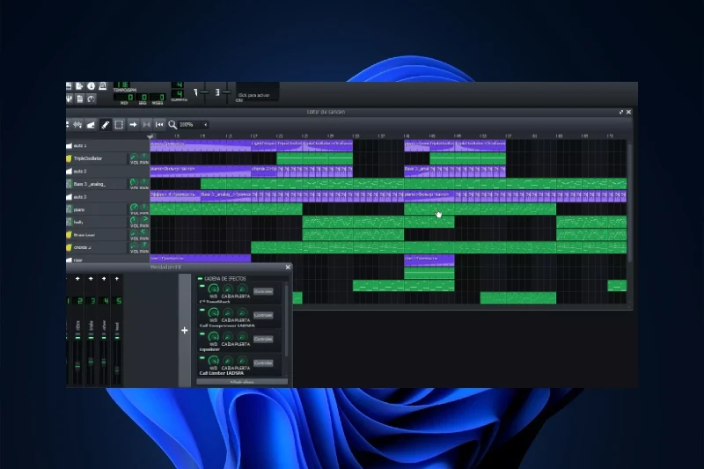Click the TripleOscillator track instrument icon
This screenshot has height=469, width=704.
coord(70,158)
